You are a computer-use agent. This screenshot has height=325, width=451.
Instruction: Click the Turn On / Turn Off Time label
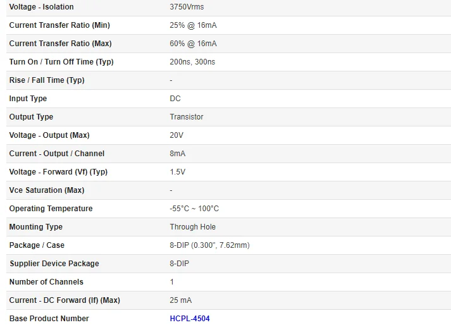(x=61, y=62)
